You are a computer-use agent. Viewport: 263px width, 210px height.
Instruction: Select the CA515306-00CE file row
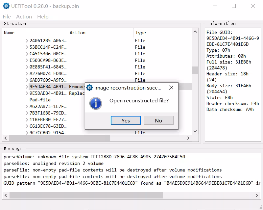[x=97, y=54]
